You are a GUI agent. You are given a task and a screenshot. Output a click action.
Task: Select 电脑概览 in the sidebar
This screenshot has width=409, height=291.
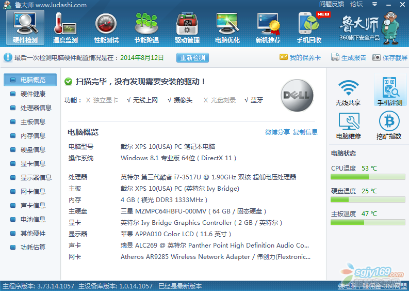coord(30,80)
